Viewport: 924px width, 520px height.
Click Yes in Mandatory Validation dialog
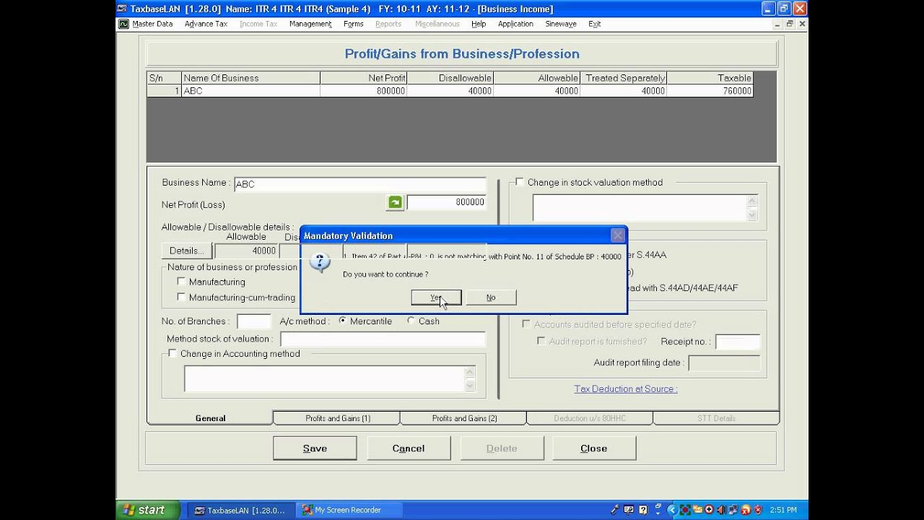click(436, 298)
